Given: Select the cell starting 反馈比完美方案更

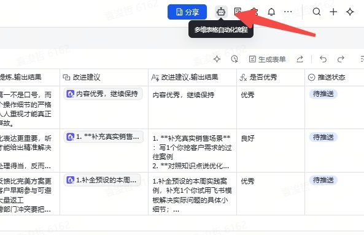Looking at the screenshot, I should pos(29,194).
